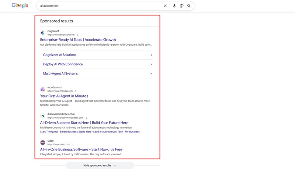Click the discovermiddlesex.com favicon
The image size is (295, 170).
(43, 116)
